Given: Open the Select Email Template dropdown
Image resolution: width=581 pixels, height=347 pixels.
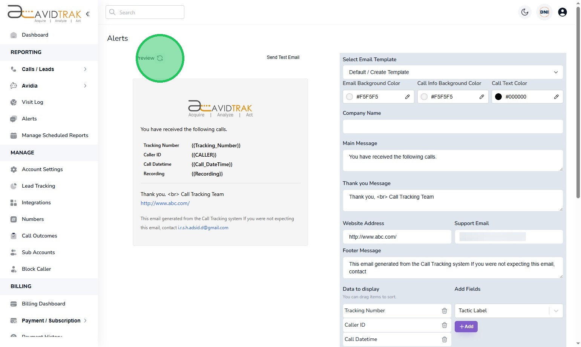Looking at the screenshot, I should (452, 72).
